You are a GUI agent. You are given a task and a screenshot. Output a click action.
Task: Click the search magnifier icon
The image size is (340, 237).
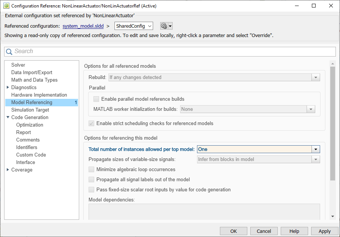(x=9, y=52)
